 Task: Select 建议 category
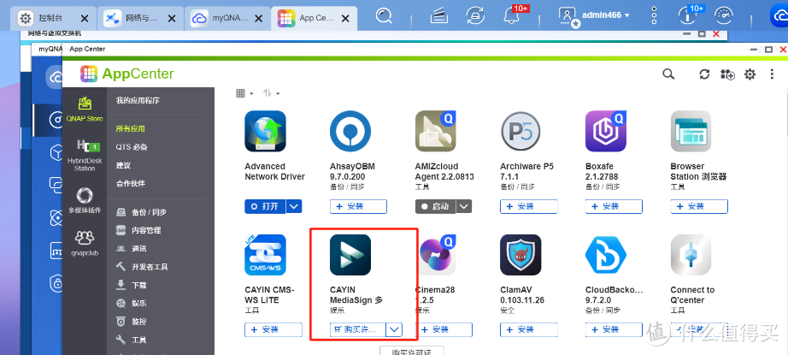(123, 165)
